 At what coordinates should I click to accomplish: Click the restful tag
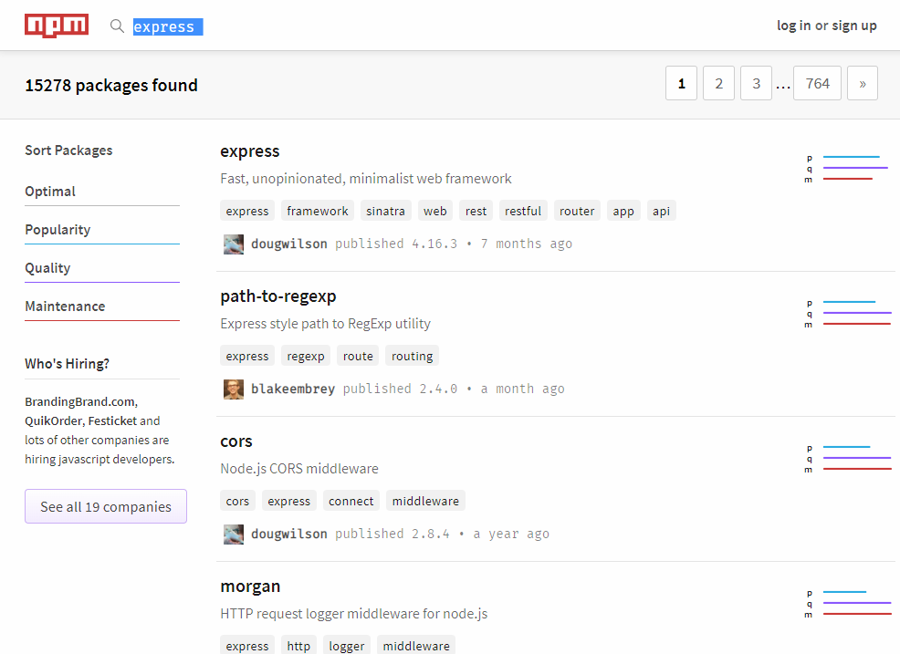click(x=523, y=211)
